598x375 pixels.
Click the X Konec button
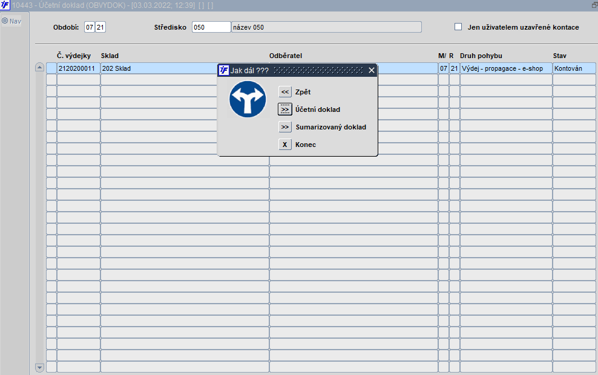tap(285, 145)
